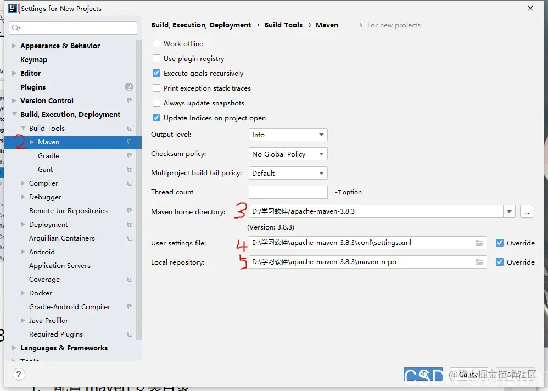Image resolution: width=548 pixels, height=391 pixels.
Task: Click the Local repository path field
Action: [368, 262]
